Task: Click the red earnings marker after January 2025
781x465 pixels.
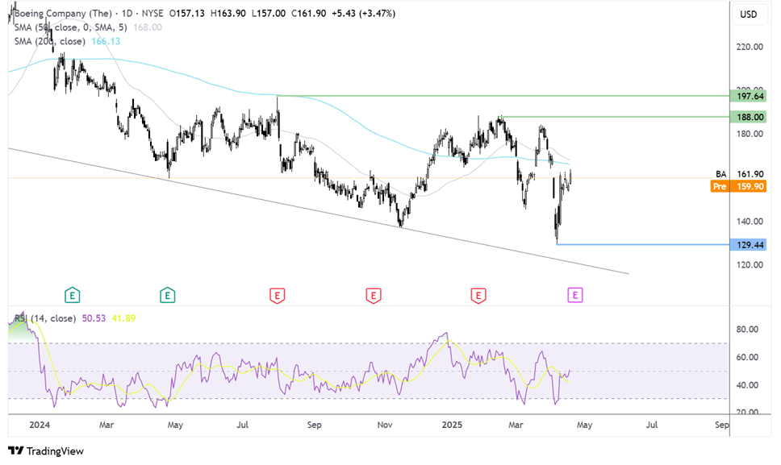Action: point(478,296)
